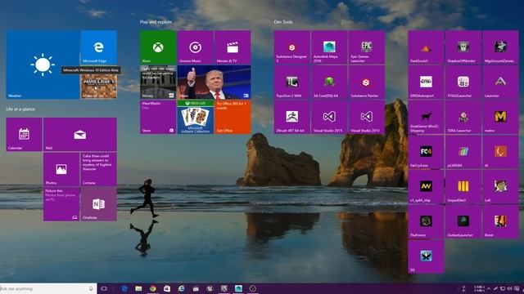Open the Cortana news tile
This screenshot has width=524, height=294.
(x=98, y=169)
